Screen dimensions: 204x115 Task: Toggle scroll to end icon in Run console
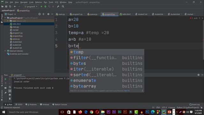tap(10, 91)
